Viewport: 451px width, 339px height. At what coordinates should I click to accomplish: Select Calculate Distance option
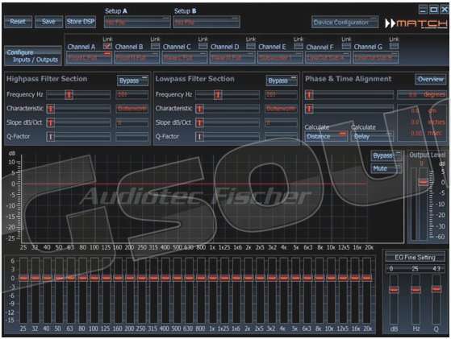pyautogui.click(x=326, y=136)
